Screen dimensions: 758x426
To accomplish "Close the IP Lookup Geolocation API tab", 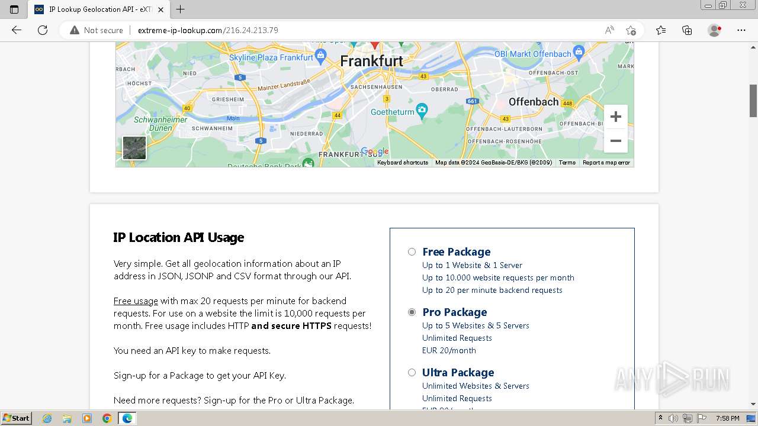I will pyautogui.click(x=160, y=9).
